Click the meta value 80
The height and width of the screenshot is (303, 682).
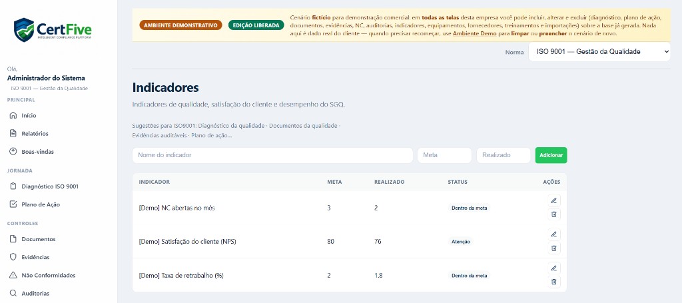click(x=330, y=241)
